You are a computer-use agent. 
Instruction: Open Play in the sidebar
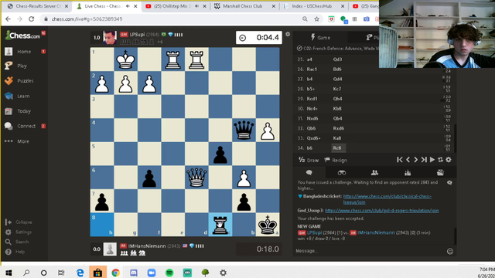click(22, 66)
